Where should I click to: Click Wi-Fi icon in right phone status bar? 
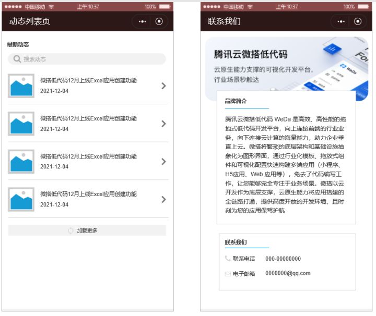250,7
